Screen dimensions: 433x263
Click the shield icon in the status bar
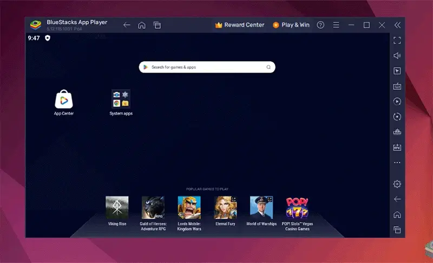click(48, 38)
